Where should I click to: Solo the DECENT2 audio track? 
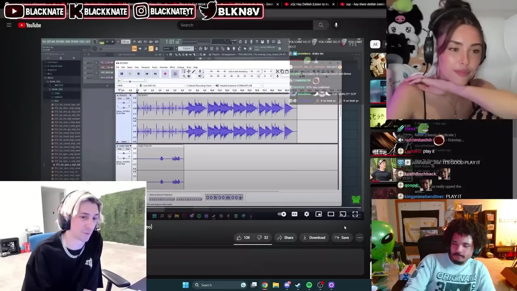(x=128, y=98)
